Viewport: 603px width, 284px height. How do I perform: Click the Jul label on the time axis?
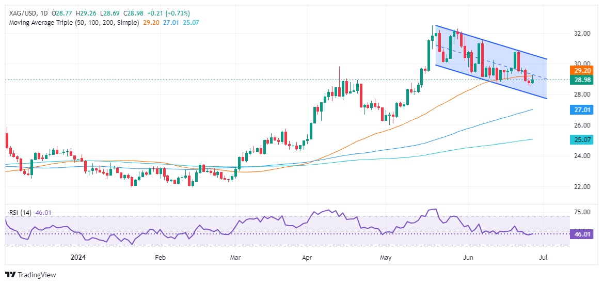pos(544,257)
